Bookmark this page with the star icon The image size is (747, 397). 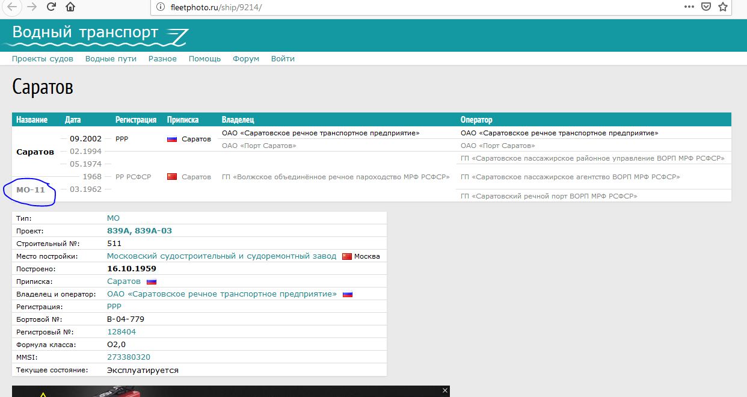pos(724,7)
